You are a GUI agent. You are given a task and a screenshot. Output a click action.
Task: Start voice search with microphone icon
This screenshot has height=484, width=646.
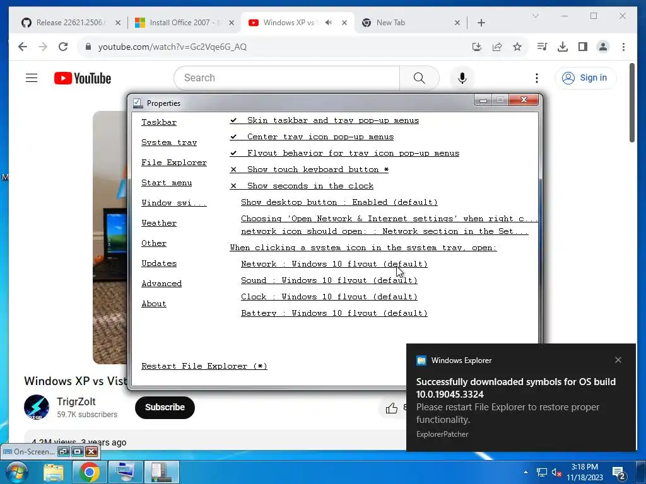pyautogui.click(x=462, y=78)
